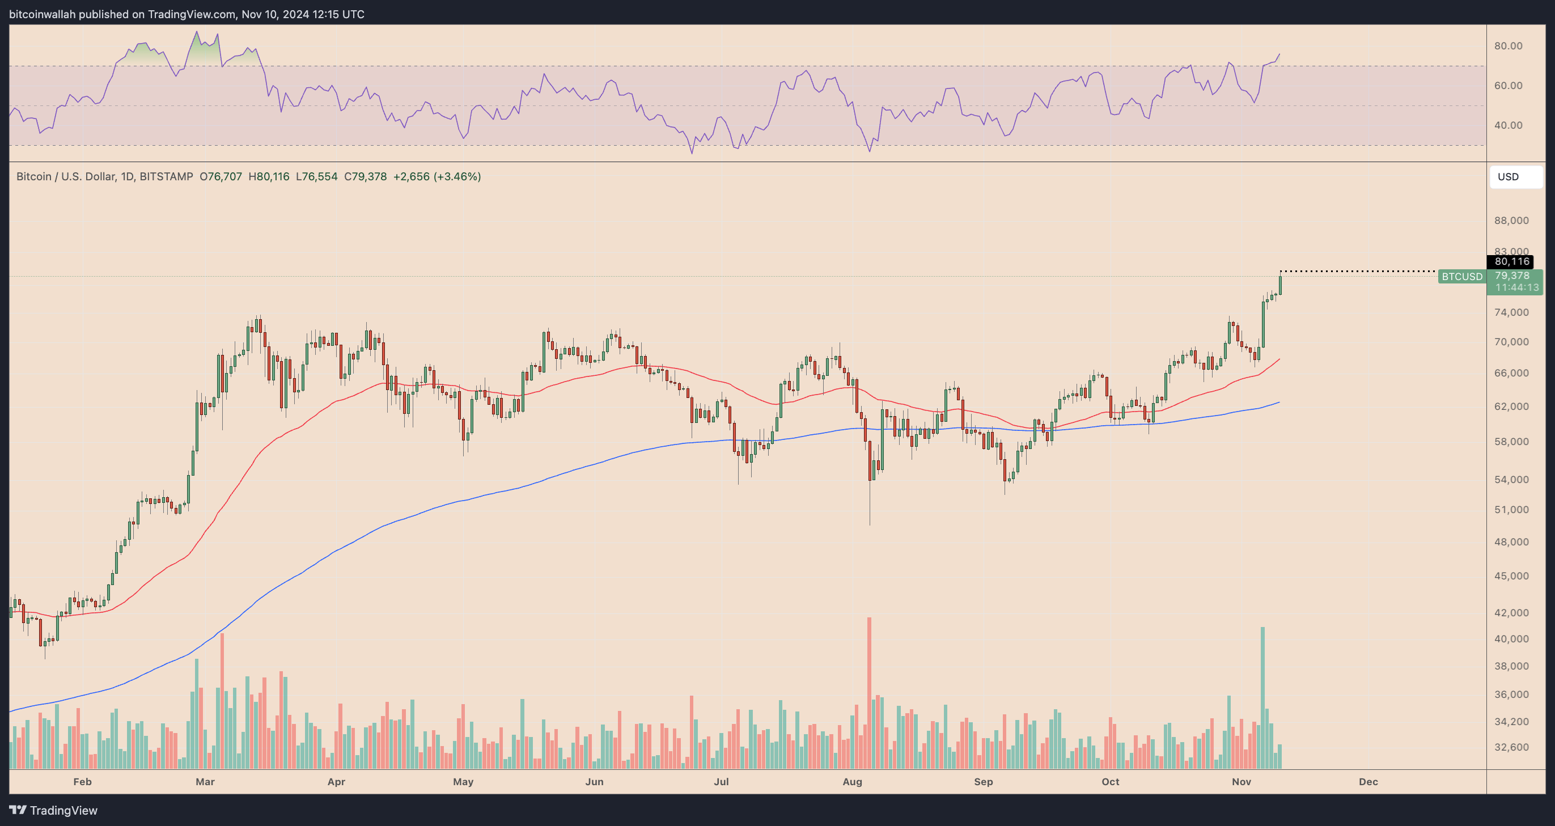Click the end of the blue moving average line
This screenshot has height=826, width=1555.
click(x=1278, y=403)
